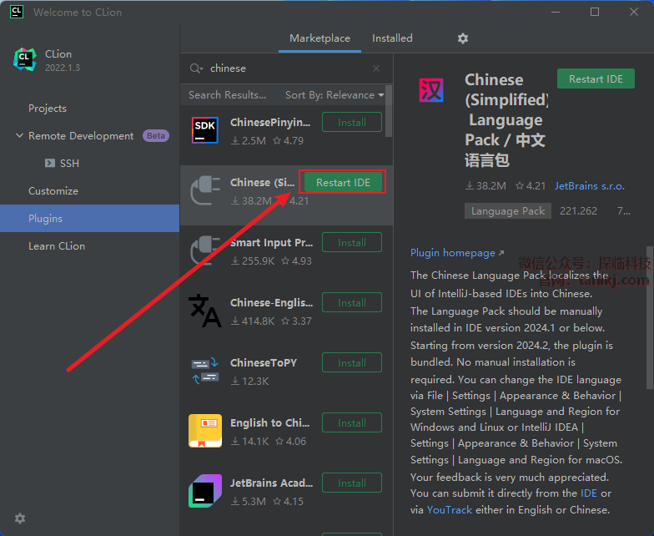Click the Chinese-English translation plugin icon
Screen dimensions: 654x536
[x=205, y=310]
